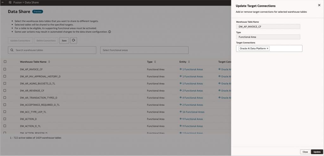Check the DW_AR_REVENUE_CF row checkbox
This screenshot has width=324, height=156.
pos(5,90)
